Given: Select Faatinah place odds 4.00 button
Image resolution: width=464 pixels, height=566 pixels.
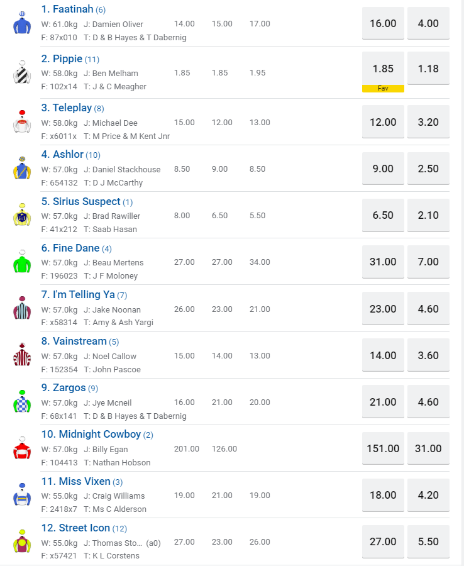Looking at the screenshot, I should [428, 23].
